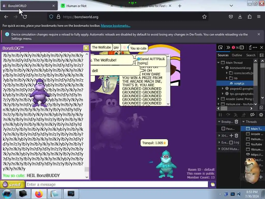Expand the lib folder
The width and height of the screenshot is (265, 199).
pyautogui.click(x=227, y=78)
